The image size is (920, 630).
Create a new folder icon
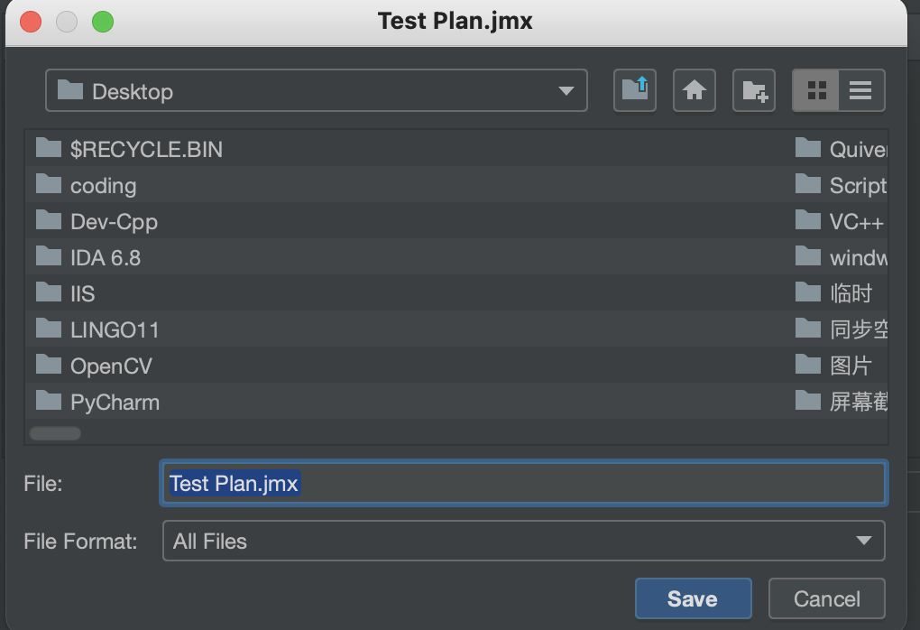754,90
